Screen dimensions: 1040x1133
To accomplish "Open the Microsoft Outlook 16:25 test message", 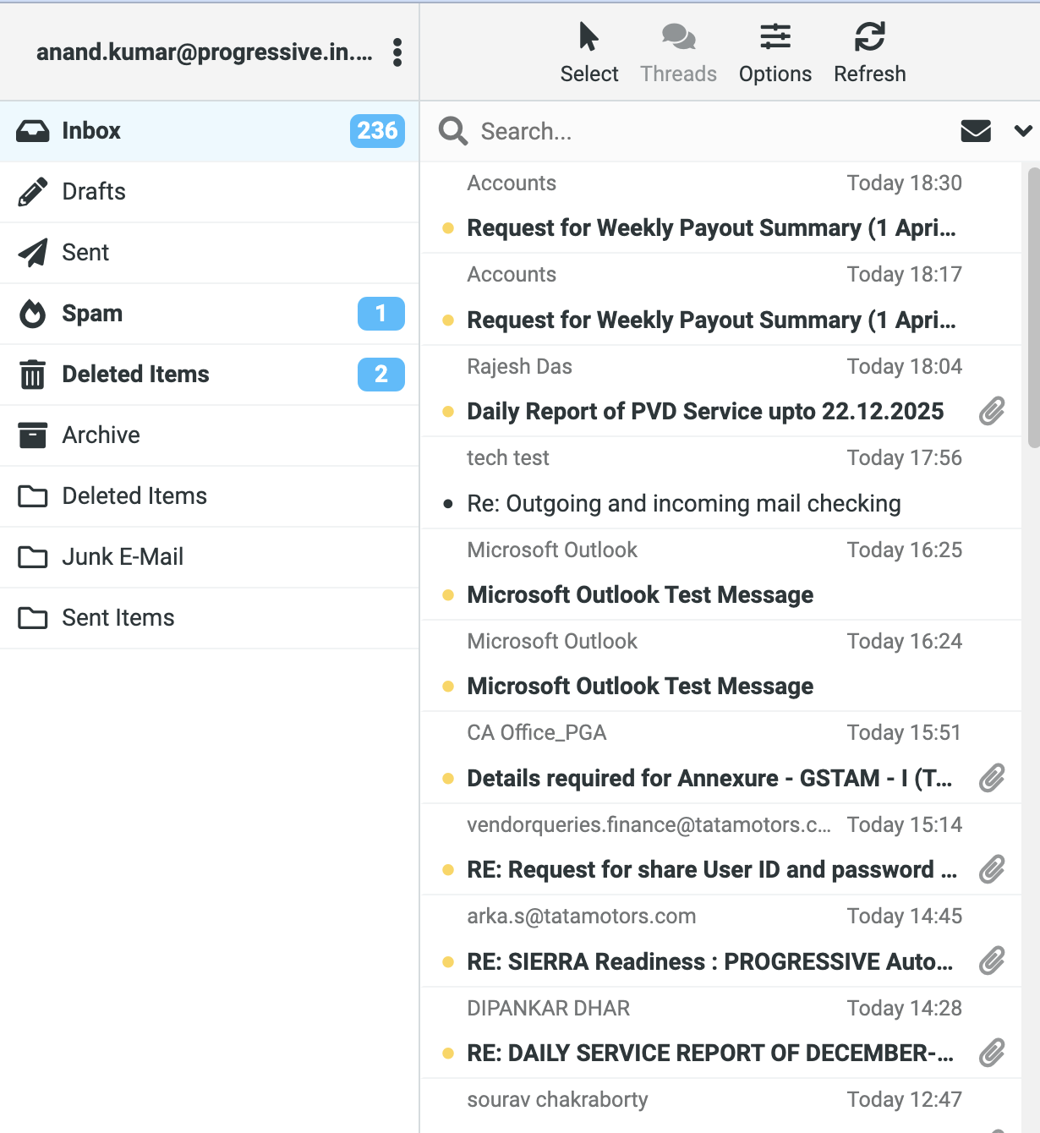I will [x=640, y=595].
